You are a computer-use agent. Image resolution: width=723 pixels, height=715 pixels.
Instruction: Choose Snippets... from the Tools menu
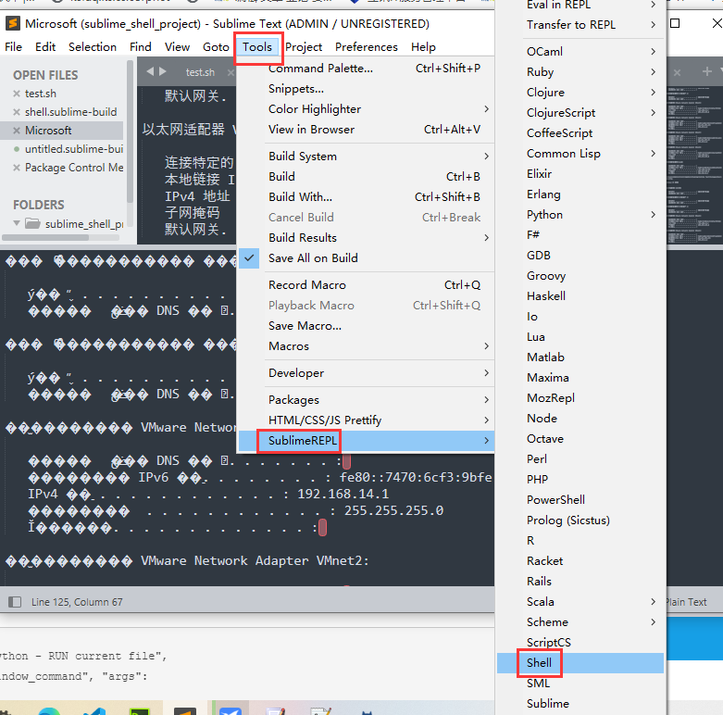[366, 89]
